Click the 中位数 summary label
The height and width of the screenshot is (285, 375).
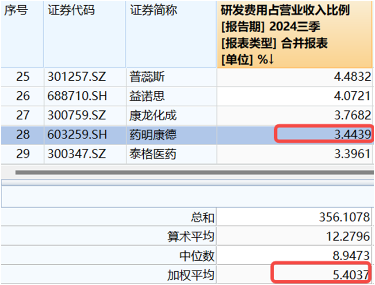(x=197, y=256)
